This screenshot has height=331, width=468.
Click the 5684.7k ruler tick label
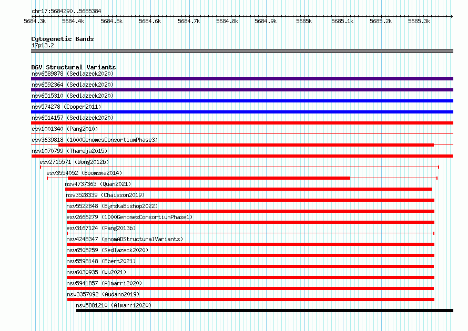[x=189, y=21]
